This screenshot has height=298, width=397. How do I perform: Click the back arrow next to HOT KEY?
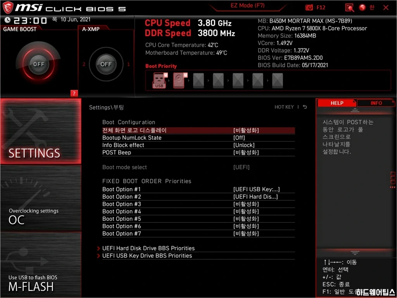tap(305, 107)
